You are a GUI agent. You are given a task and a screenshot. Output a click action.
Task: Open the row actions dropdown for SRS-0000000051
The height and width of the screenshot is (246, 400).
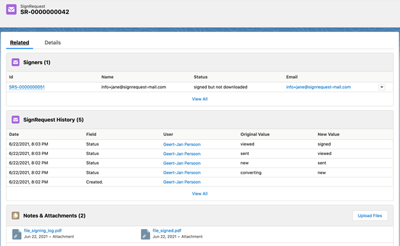pos(381,87)
